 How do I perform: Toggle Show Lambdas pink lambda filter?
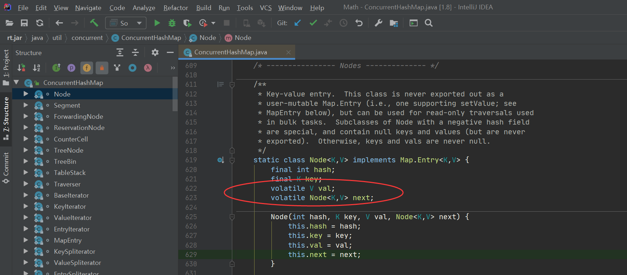point(148,68)
